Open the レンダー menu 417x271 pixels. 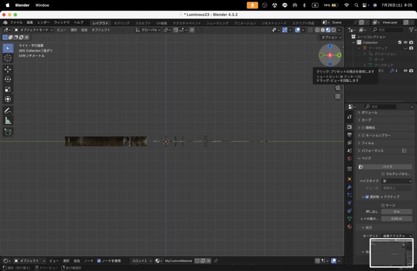(44, 23)
